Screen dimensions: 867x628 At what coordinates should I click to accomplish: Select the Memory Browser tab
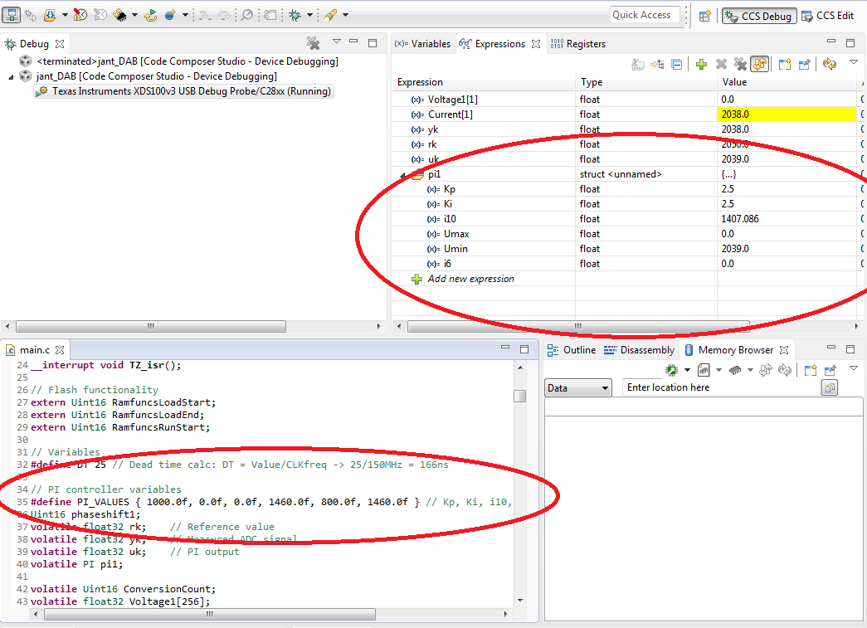pyautogui.click(x=736, y=350)
